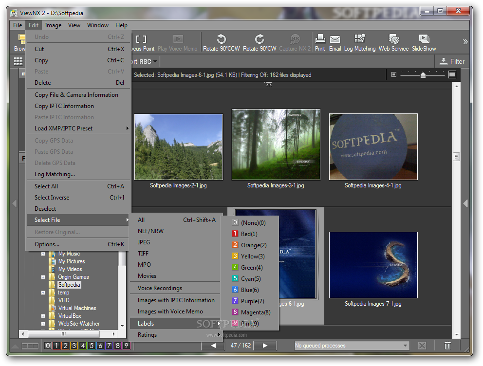Click the vertical scrollbar thumb

(x=457, y=157)
